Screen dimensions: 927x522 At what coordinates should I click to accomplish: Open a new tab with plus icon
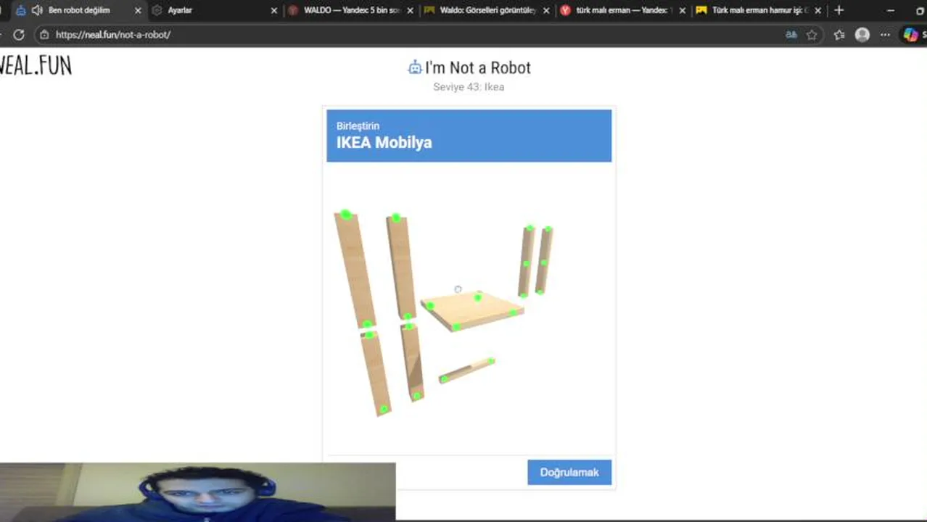tap(839, 10)
